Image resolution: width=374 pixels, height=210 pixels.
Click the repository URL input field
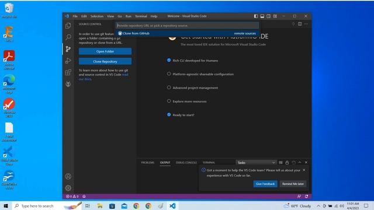coord(187,26)
